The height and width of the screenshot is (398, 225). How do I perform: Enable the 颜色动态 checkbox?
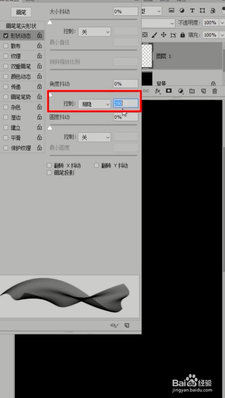point(5,77)
